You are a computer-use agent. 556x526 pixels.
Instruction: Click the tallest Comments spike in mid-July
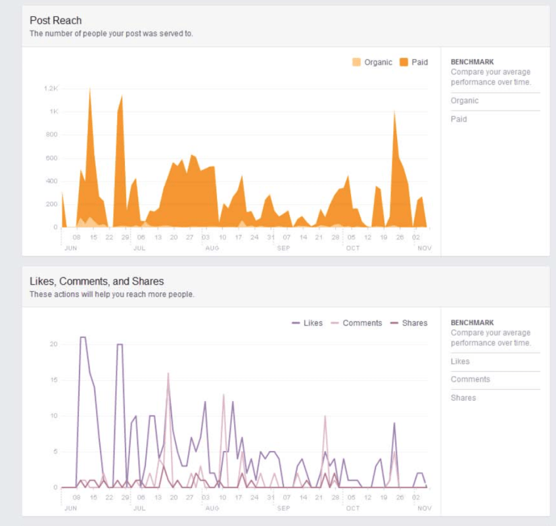click(168, 374)
